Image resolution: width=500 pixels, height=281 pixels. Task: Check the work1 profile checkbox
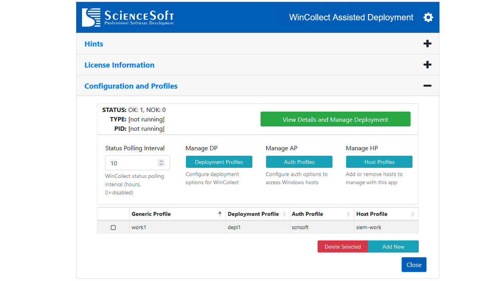pyautogui.click(x=113, y=227)
